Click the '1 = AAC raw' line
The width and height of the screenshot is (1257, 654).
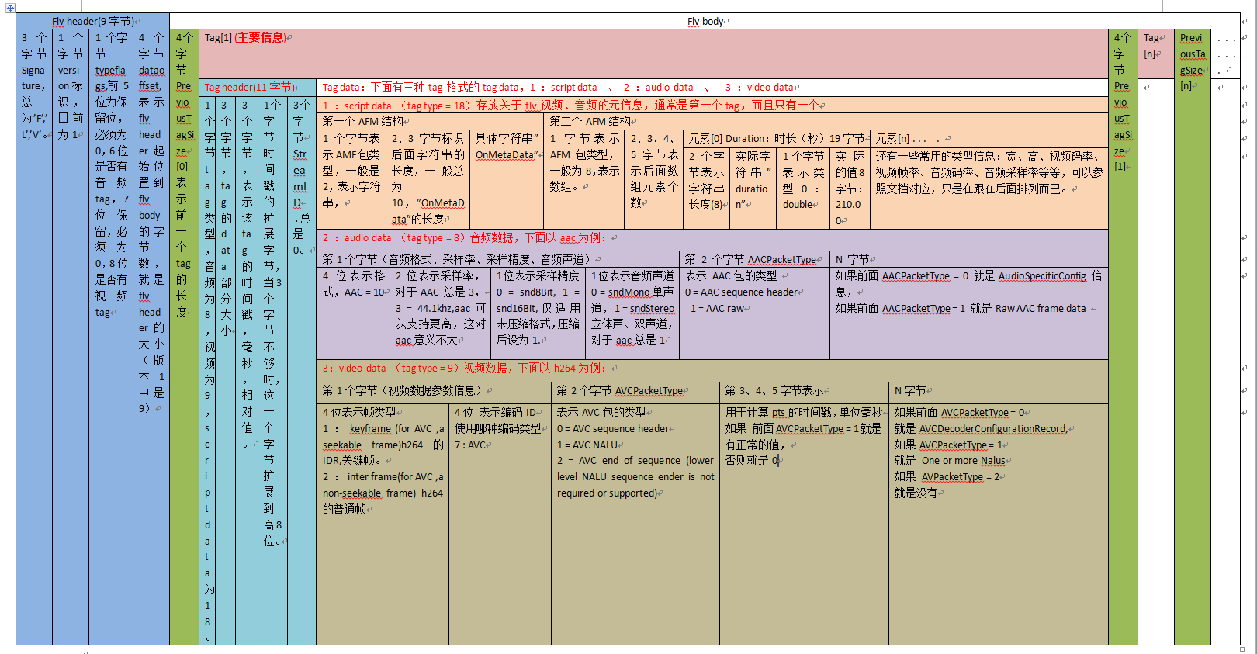[x=718, y=309]
